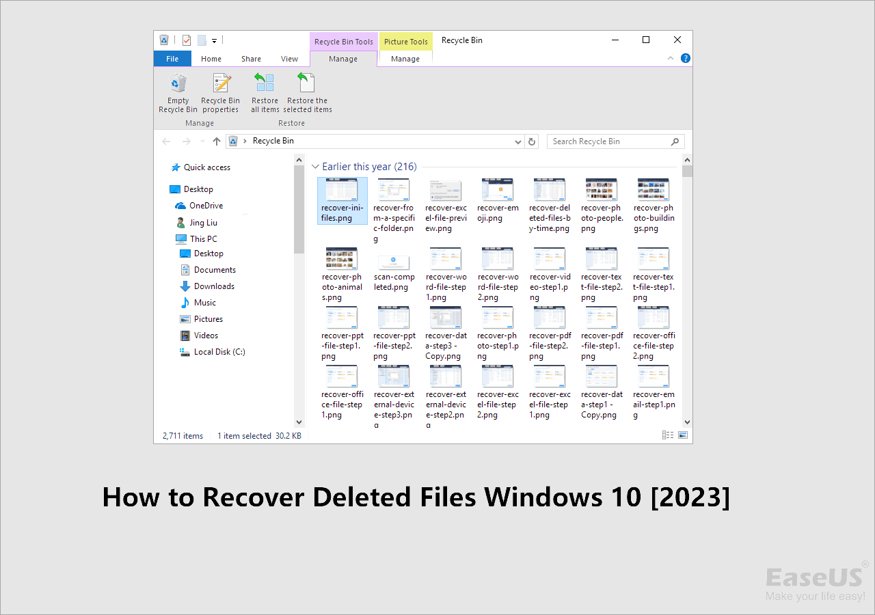Screen dimensions: 875x615
Task: Click the New folder quick access icon
Action: coord(202,40)
